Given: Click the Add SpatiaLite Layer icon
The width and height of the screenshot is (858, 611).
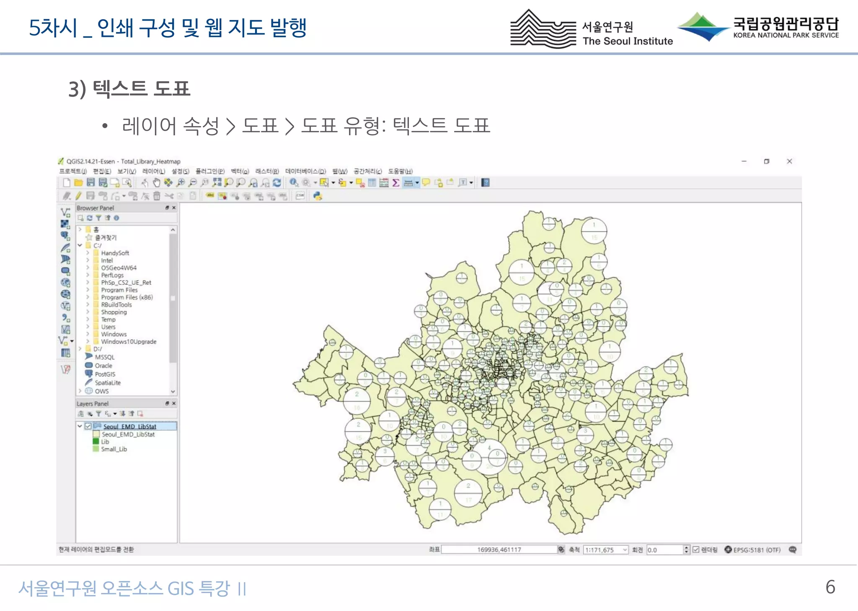Looking at the screenshot, I should click(x=65, y=248).
